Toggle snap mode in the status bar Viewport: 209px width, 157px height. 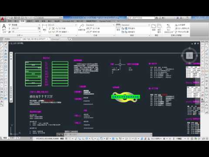[70, 139]
